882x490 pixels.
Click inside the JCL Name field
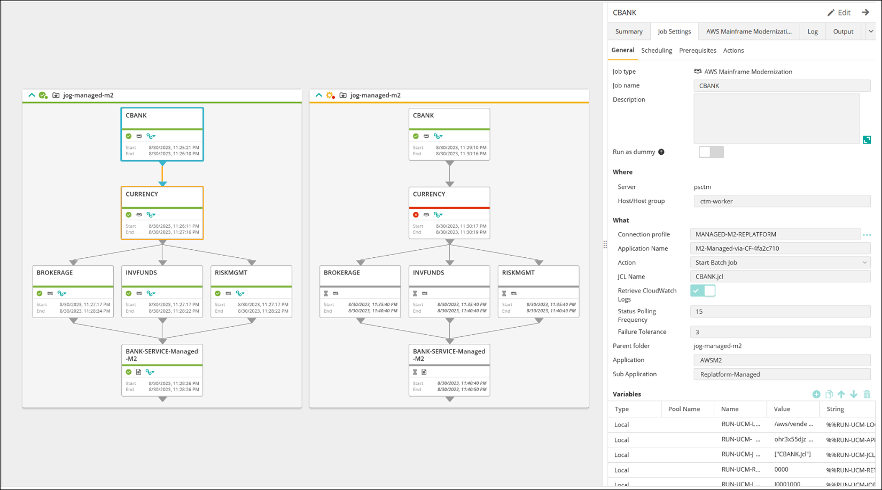tap(780, 276)
